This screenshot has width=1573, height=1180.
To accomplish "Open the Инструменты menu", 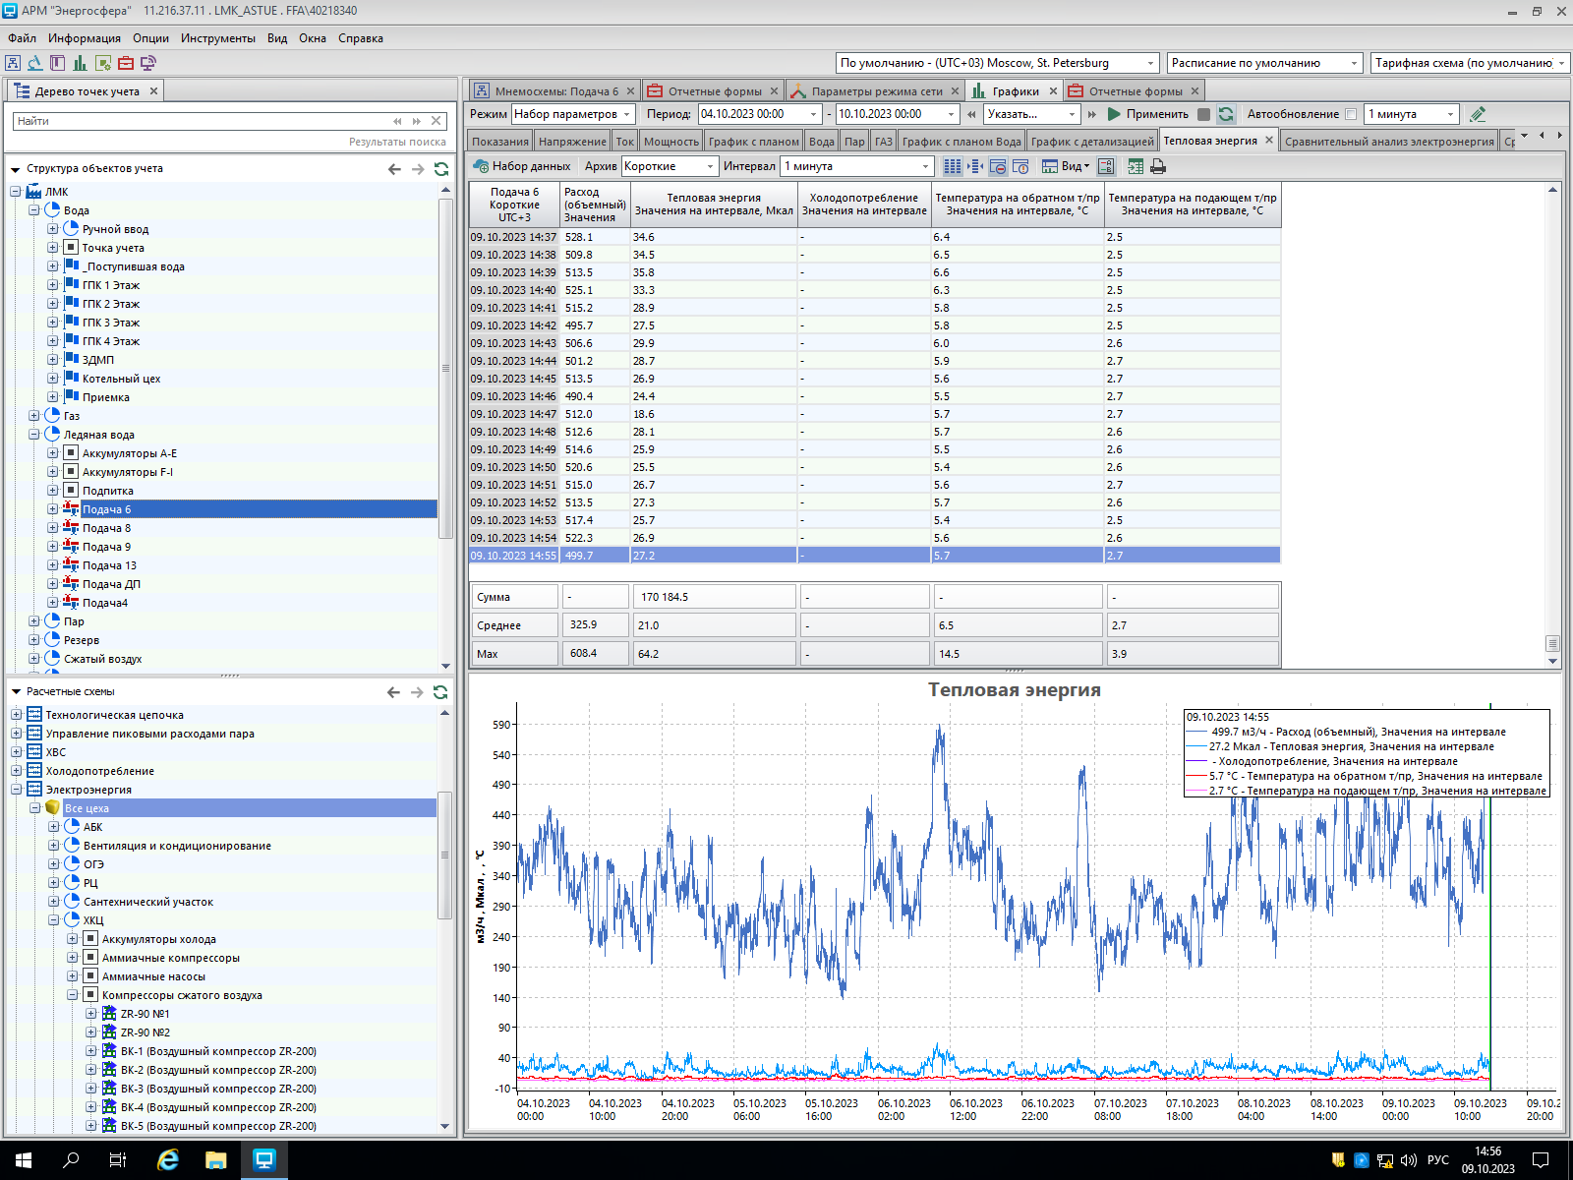I will click(x=217, y=38).
